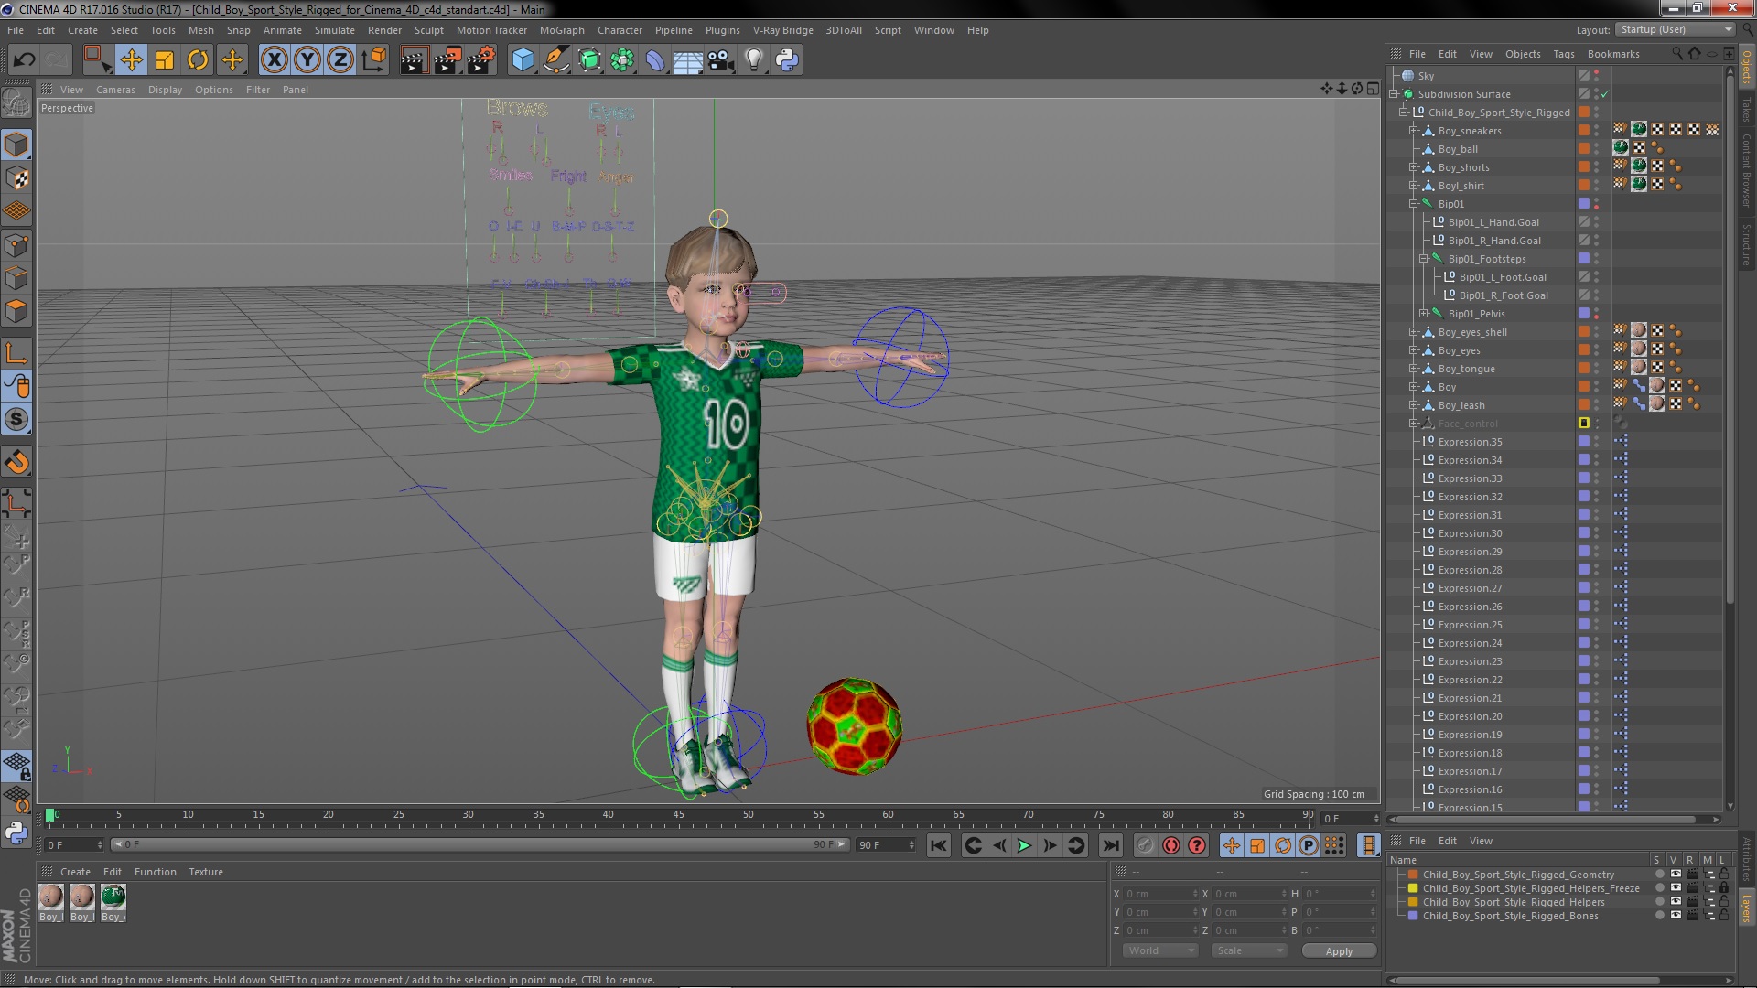Click the Objects side tab
The width and height of the screenshot is (1757, 988).
[x=1747, y=68]
